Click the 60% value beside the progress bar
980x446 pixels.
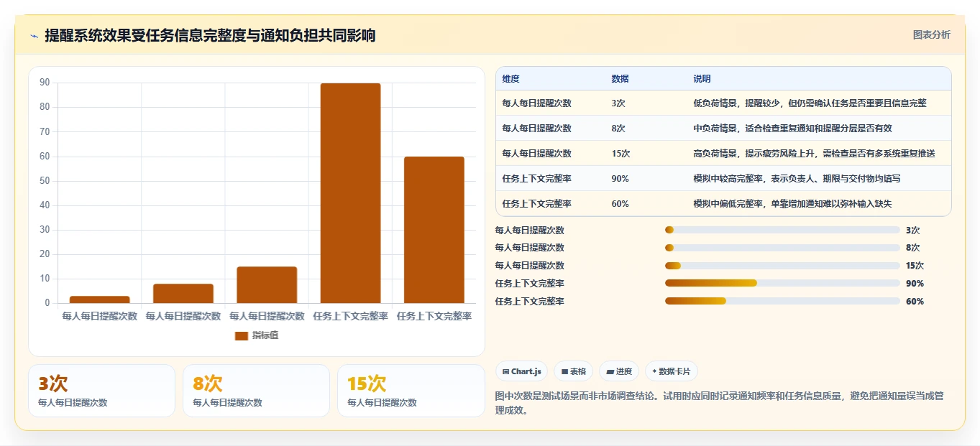point(915,301)
